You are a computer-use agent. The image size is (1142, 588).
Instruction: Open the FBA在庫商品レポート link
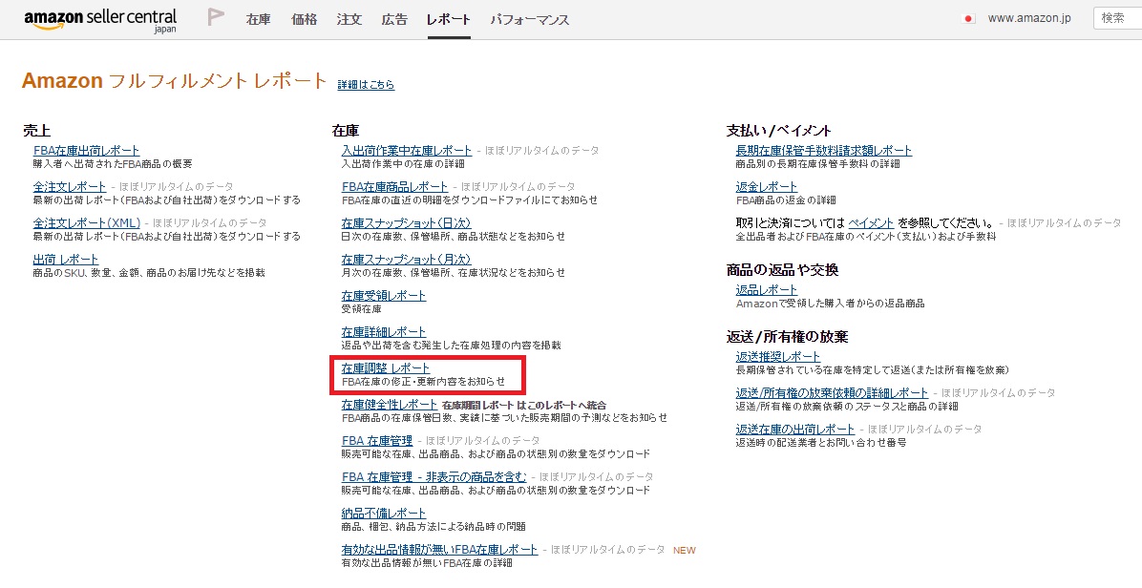click(394, 187)
